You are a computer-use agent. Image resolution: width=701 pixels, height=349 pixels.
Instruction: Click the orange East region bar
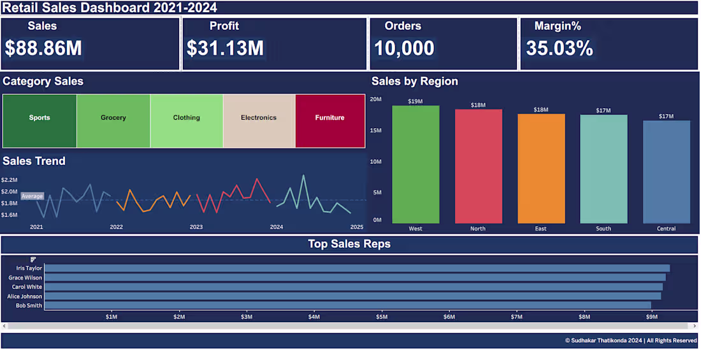coord(542,169)
